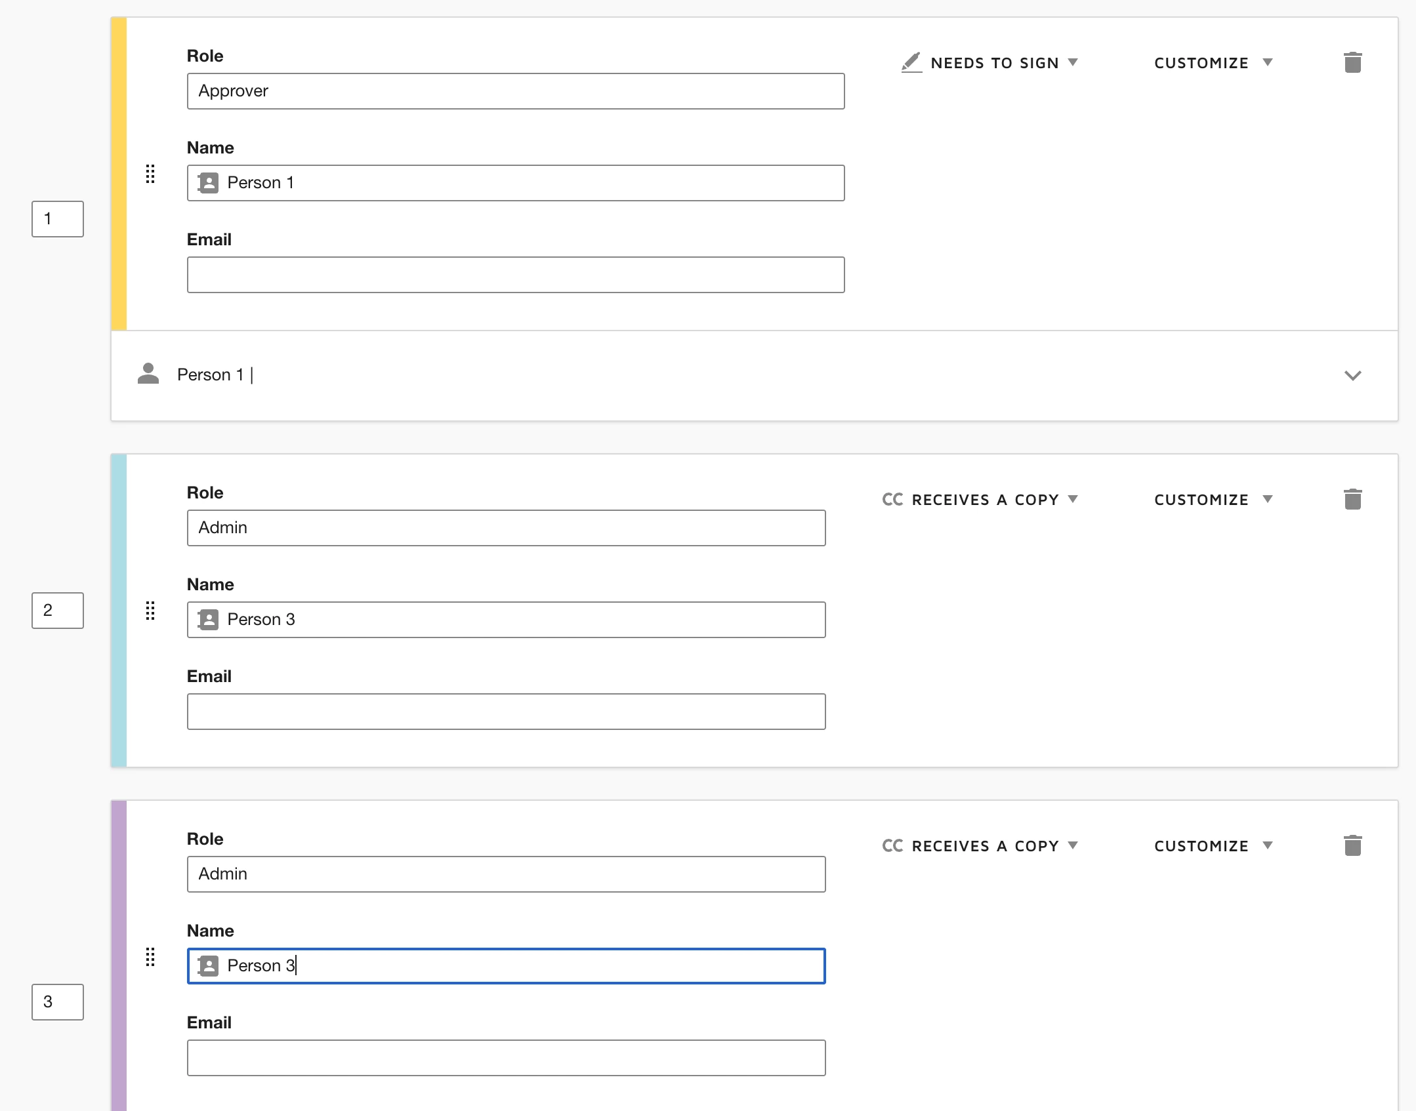This screenshot has width=1416, height=1111.
Task: Open Customize menu for Approver recipient
Action: [1213, 63]
